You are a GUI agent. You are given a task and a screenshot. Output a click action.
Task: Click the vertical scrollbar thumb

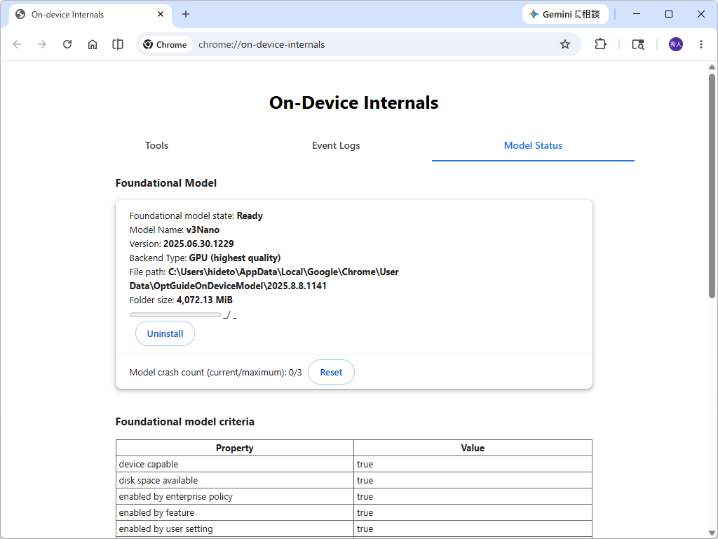click(x=712, y=185)
